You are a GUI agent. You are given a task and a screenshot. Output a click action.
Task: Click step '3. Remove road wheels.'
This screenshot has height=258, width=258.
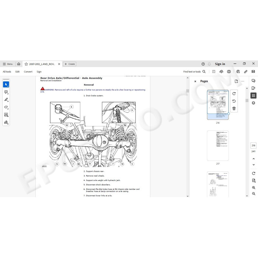coord(94,176)
